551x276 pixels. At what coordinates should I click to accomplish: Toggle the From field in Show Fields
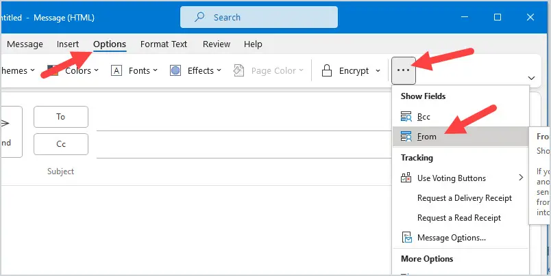click(x=426, y=137)
